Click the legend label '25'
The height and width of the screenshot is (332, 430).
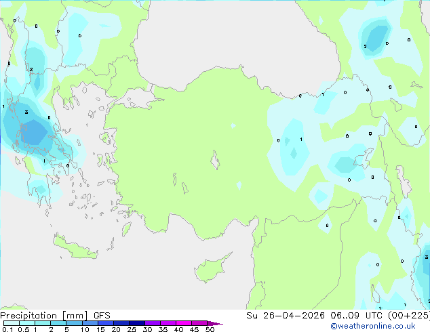point(132,329)
